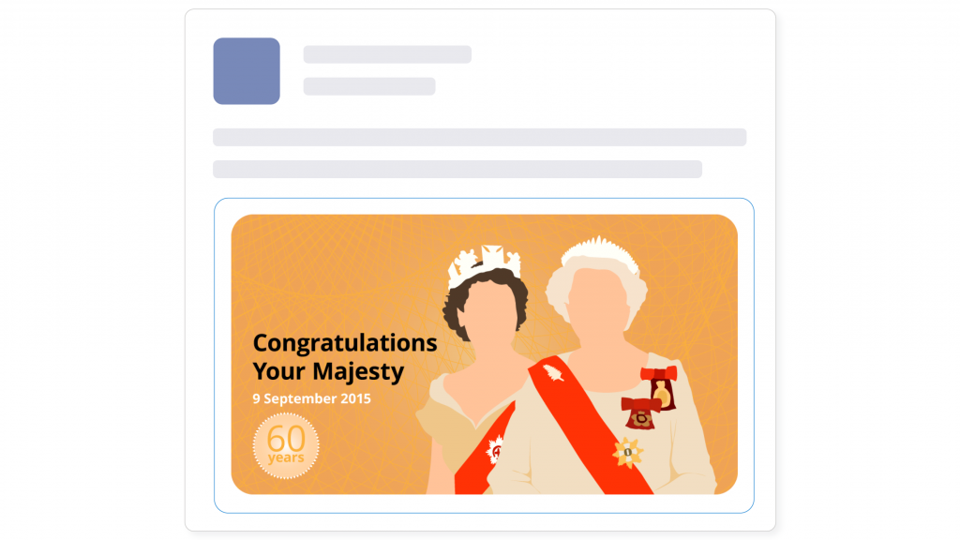The height and width of the screenshot is (540, 960).
Task: Select the second gray post text line
Action: (x=457, y=169)
